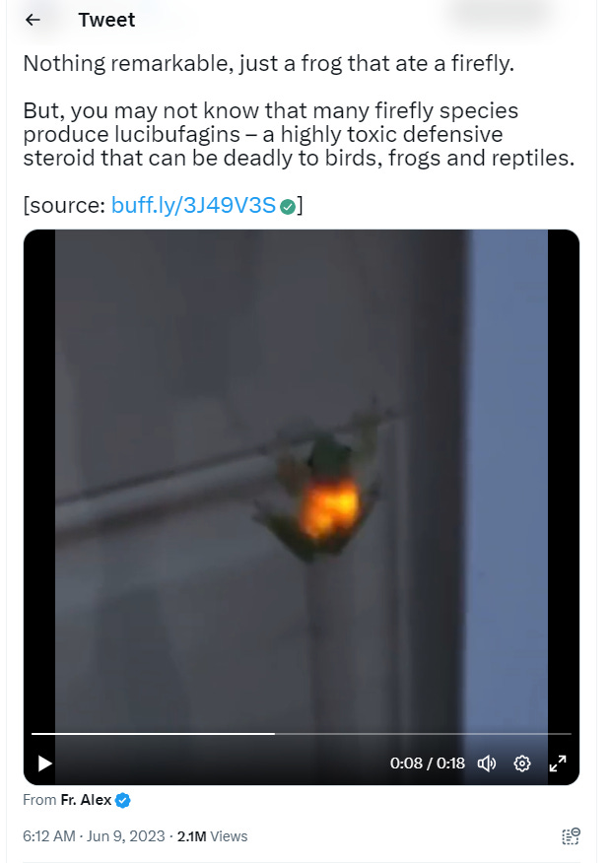Click the Tweet page heading
609x863 pixels.
pyautogui.click(x=106, y=20)
